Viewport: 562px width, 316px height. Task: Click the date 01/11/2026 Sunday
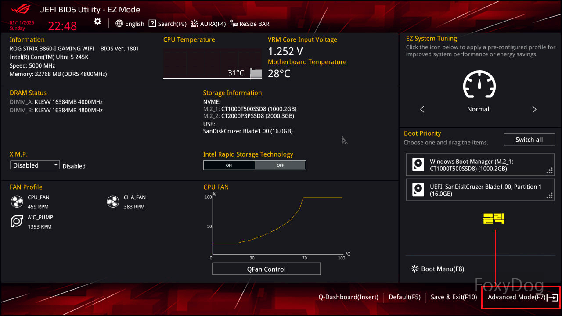tap(21, 25)
